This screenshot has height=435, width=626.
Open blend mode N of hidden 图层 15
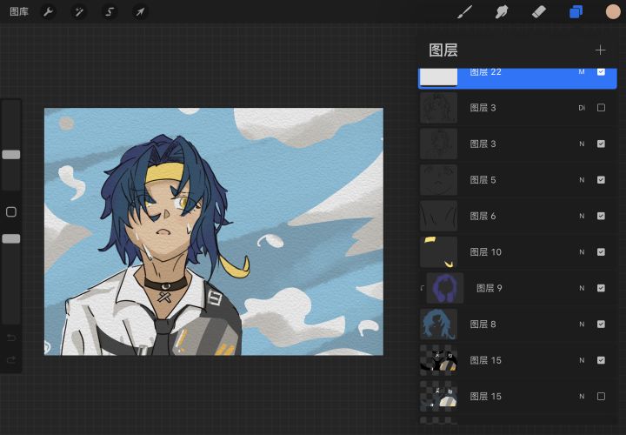(x=582, y=396)
